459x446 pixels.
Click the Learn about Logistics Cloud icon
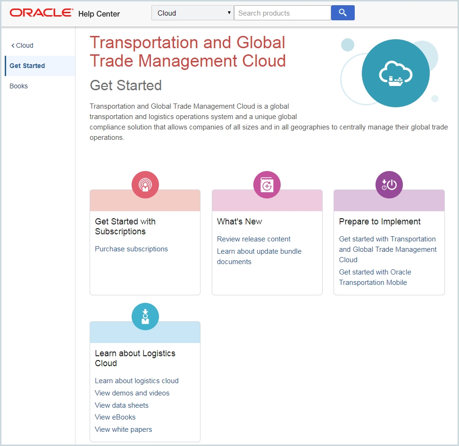pos(145,317)
